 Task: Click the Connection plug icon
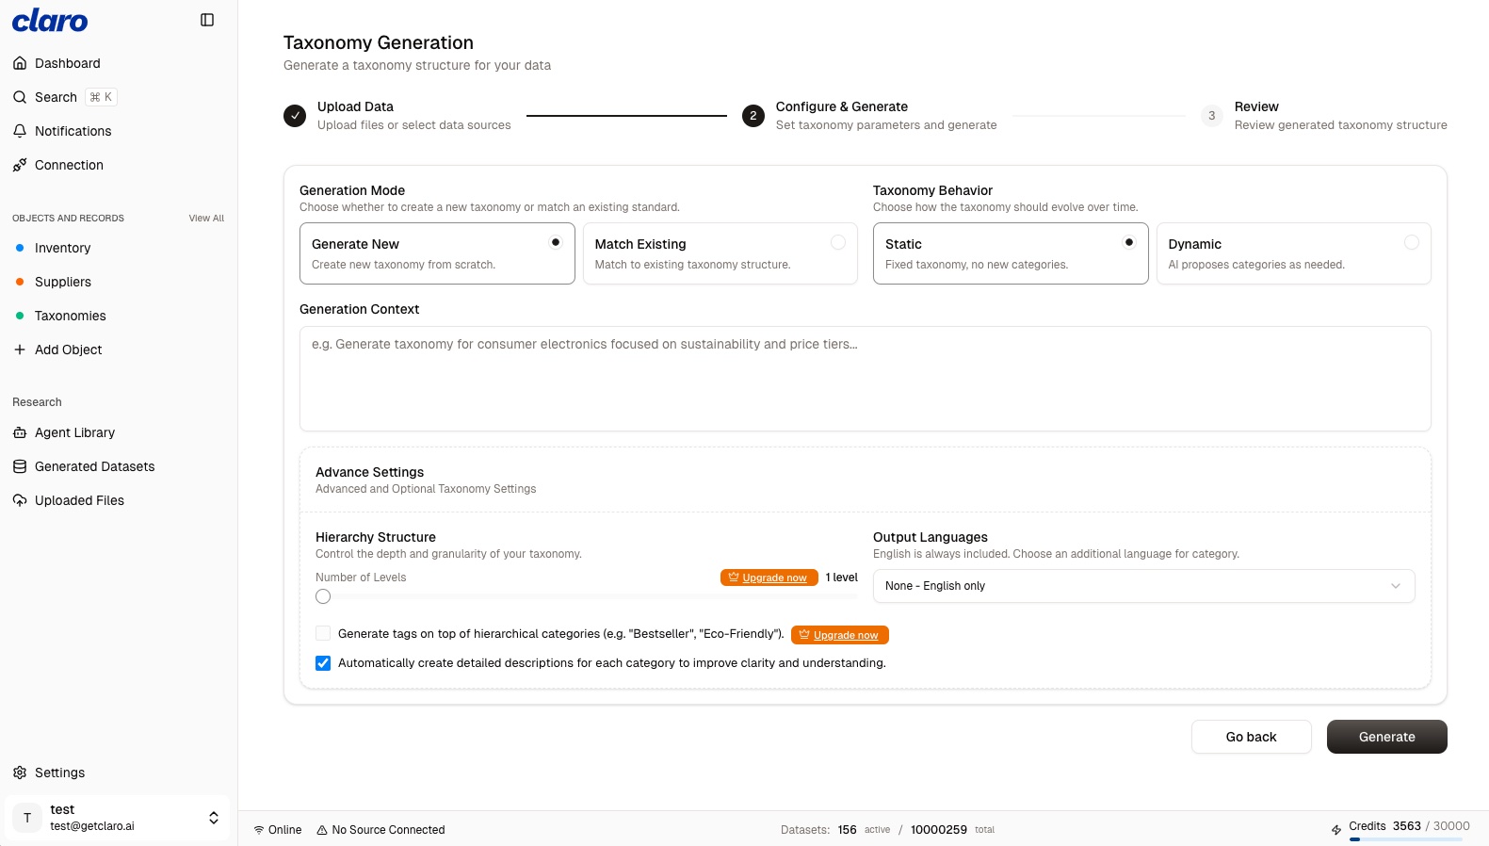(x=20, y=165)
